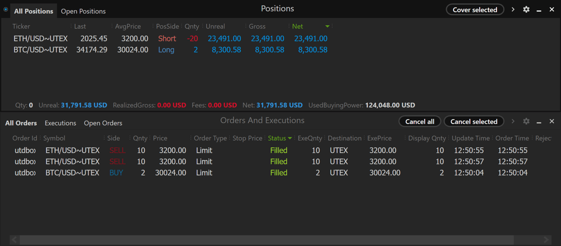
Task: Open Orders And Executions settings gear
Action: tap(526, 121)
